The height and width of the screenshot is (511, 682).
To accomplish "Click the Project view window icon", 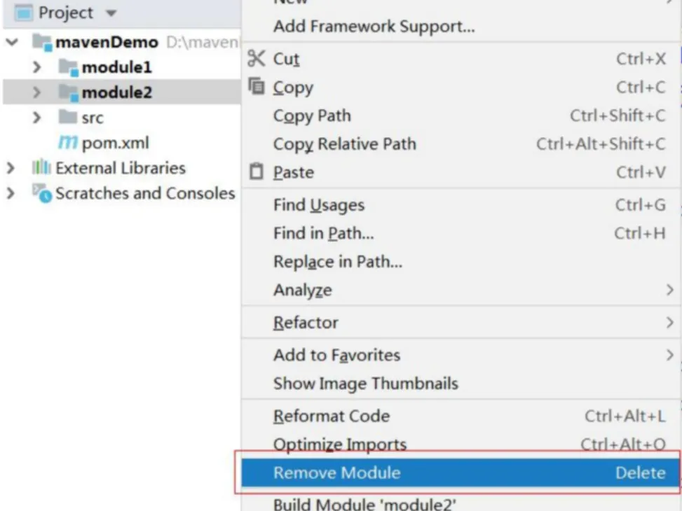I will coord(24,13).
